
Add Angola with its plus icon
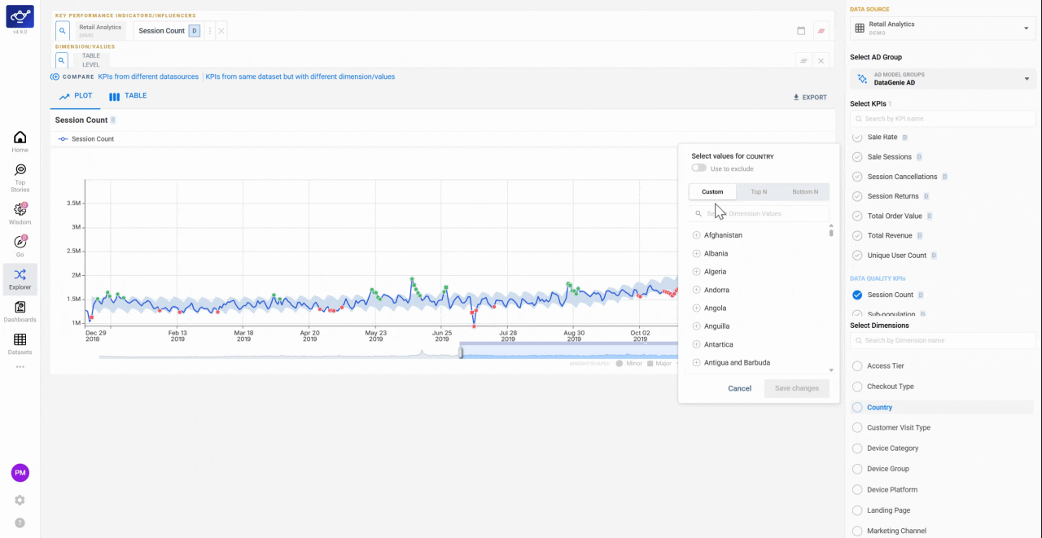(696, 308)
